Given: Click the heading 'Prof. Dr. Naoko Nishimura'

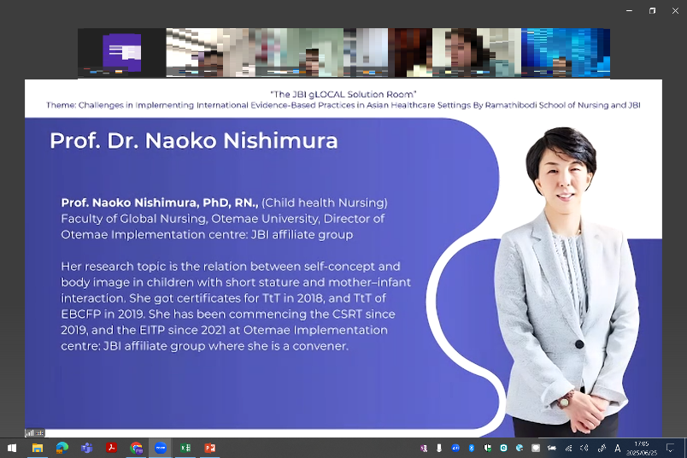Looking at the screenshot, I should pyautogui.click(x=194, y=141).
